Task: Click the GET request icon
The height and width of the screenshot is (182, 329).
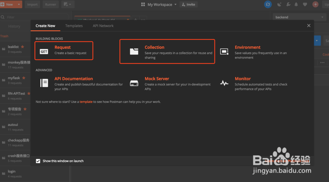Action: pos(44,52)
